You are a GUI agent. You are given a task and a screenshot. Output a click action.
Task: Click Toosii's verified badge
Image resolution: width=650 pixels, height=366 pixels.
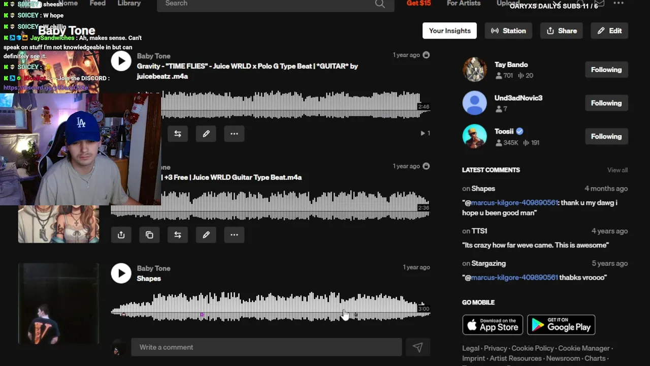[x=519, y=131]
